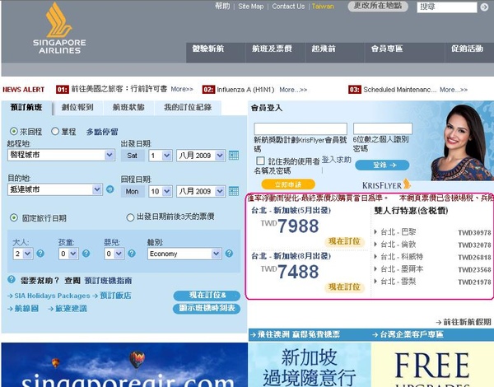Open the departure day dropdown showing 1
This screenshot has width=494, height=387.
[161, 156]
